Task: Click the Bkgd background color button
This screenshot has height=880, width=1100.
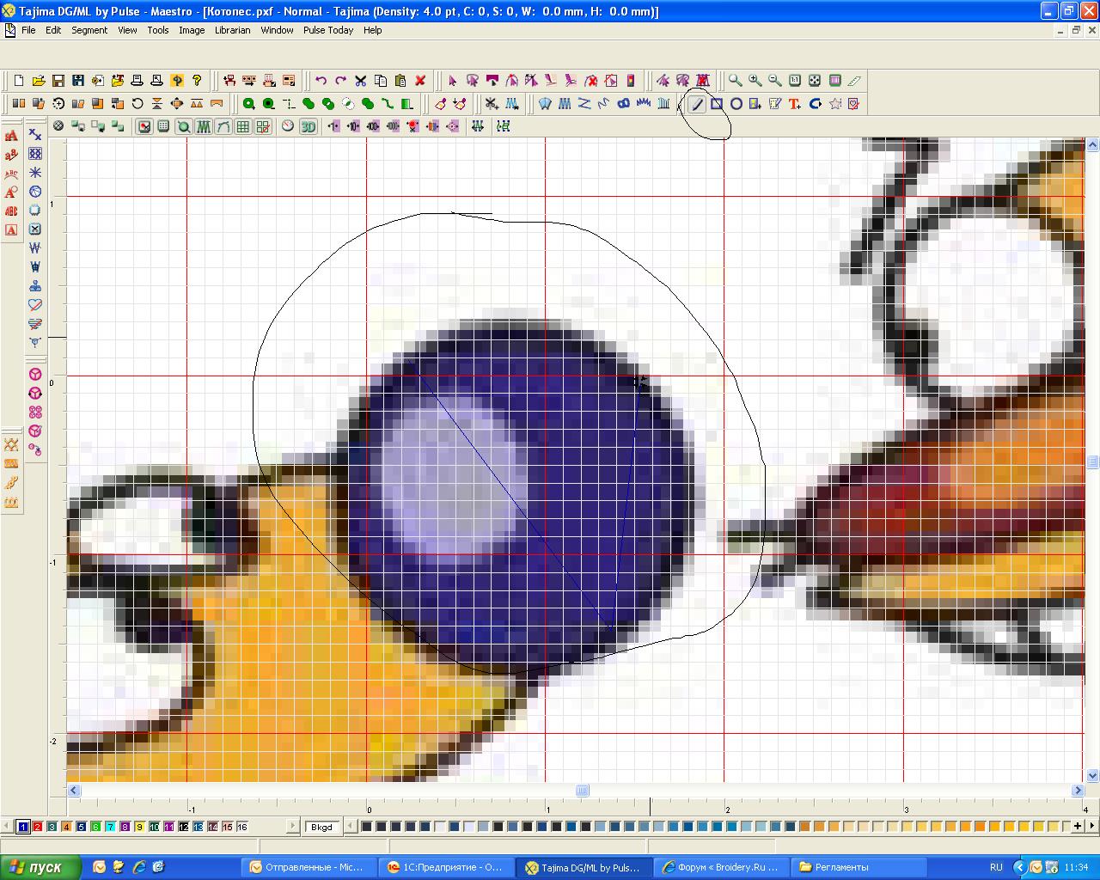Action: (321, 827)
